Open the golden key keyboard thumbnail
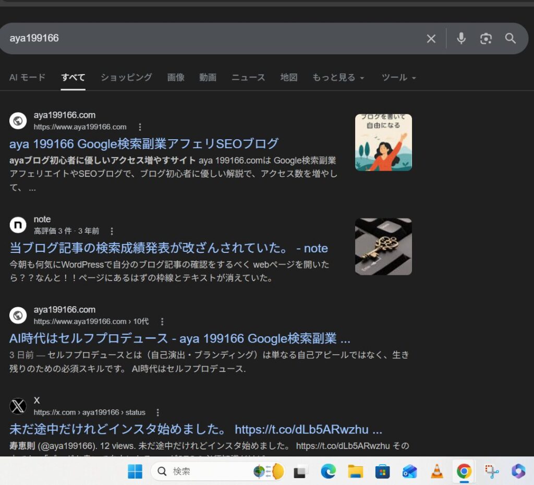 383,247
